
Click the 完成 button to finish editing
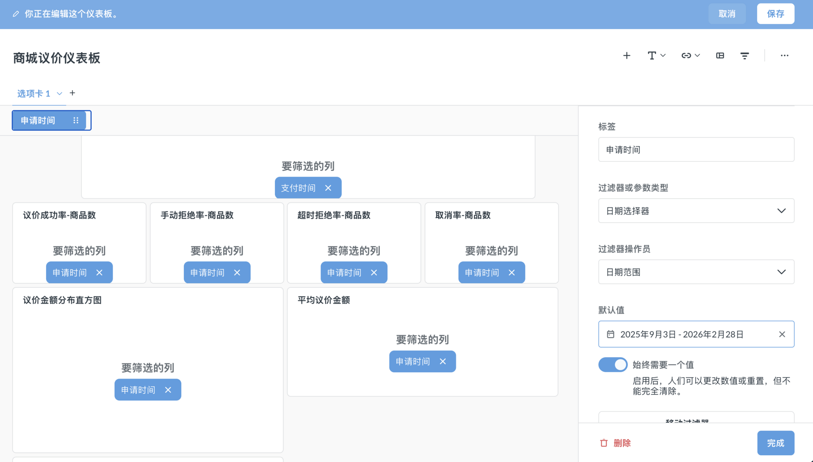[776, 443]
